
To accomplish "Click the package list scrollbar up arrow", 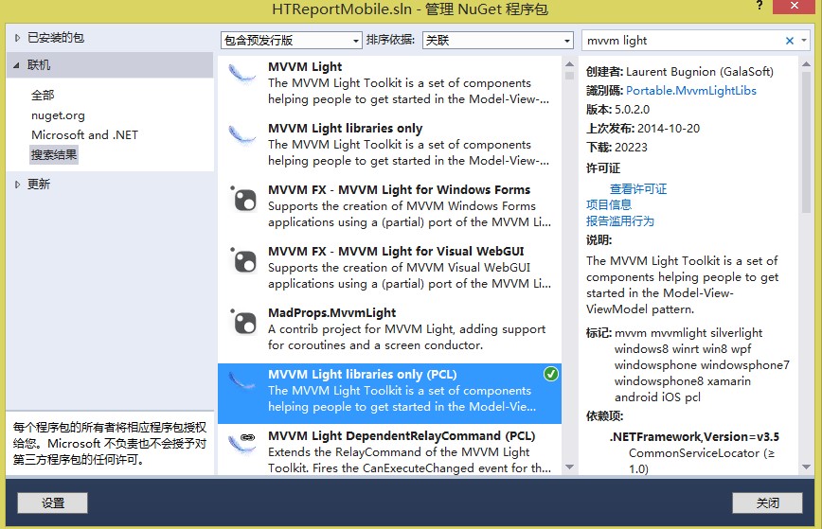I will point(569,64).
